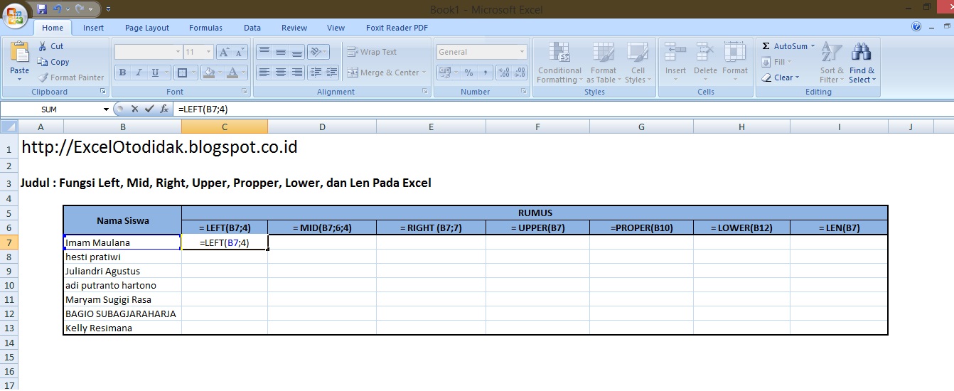Undo the last action
Image resolution: width=954 pixels, height=391 pixels.
58,9
